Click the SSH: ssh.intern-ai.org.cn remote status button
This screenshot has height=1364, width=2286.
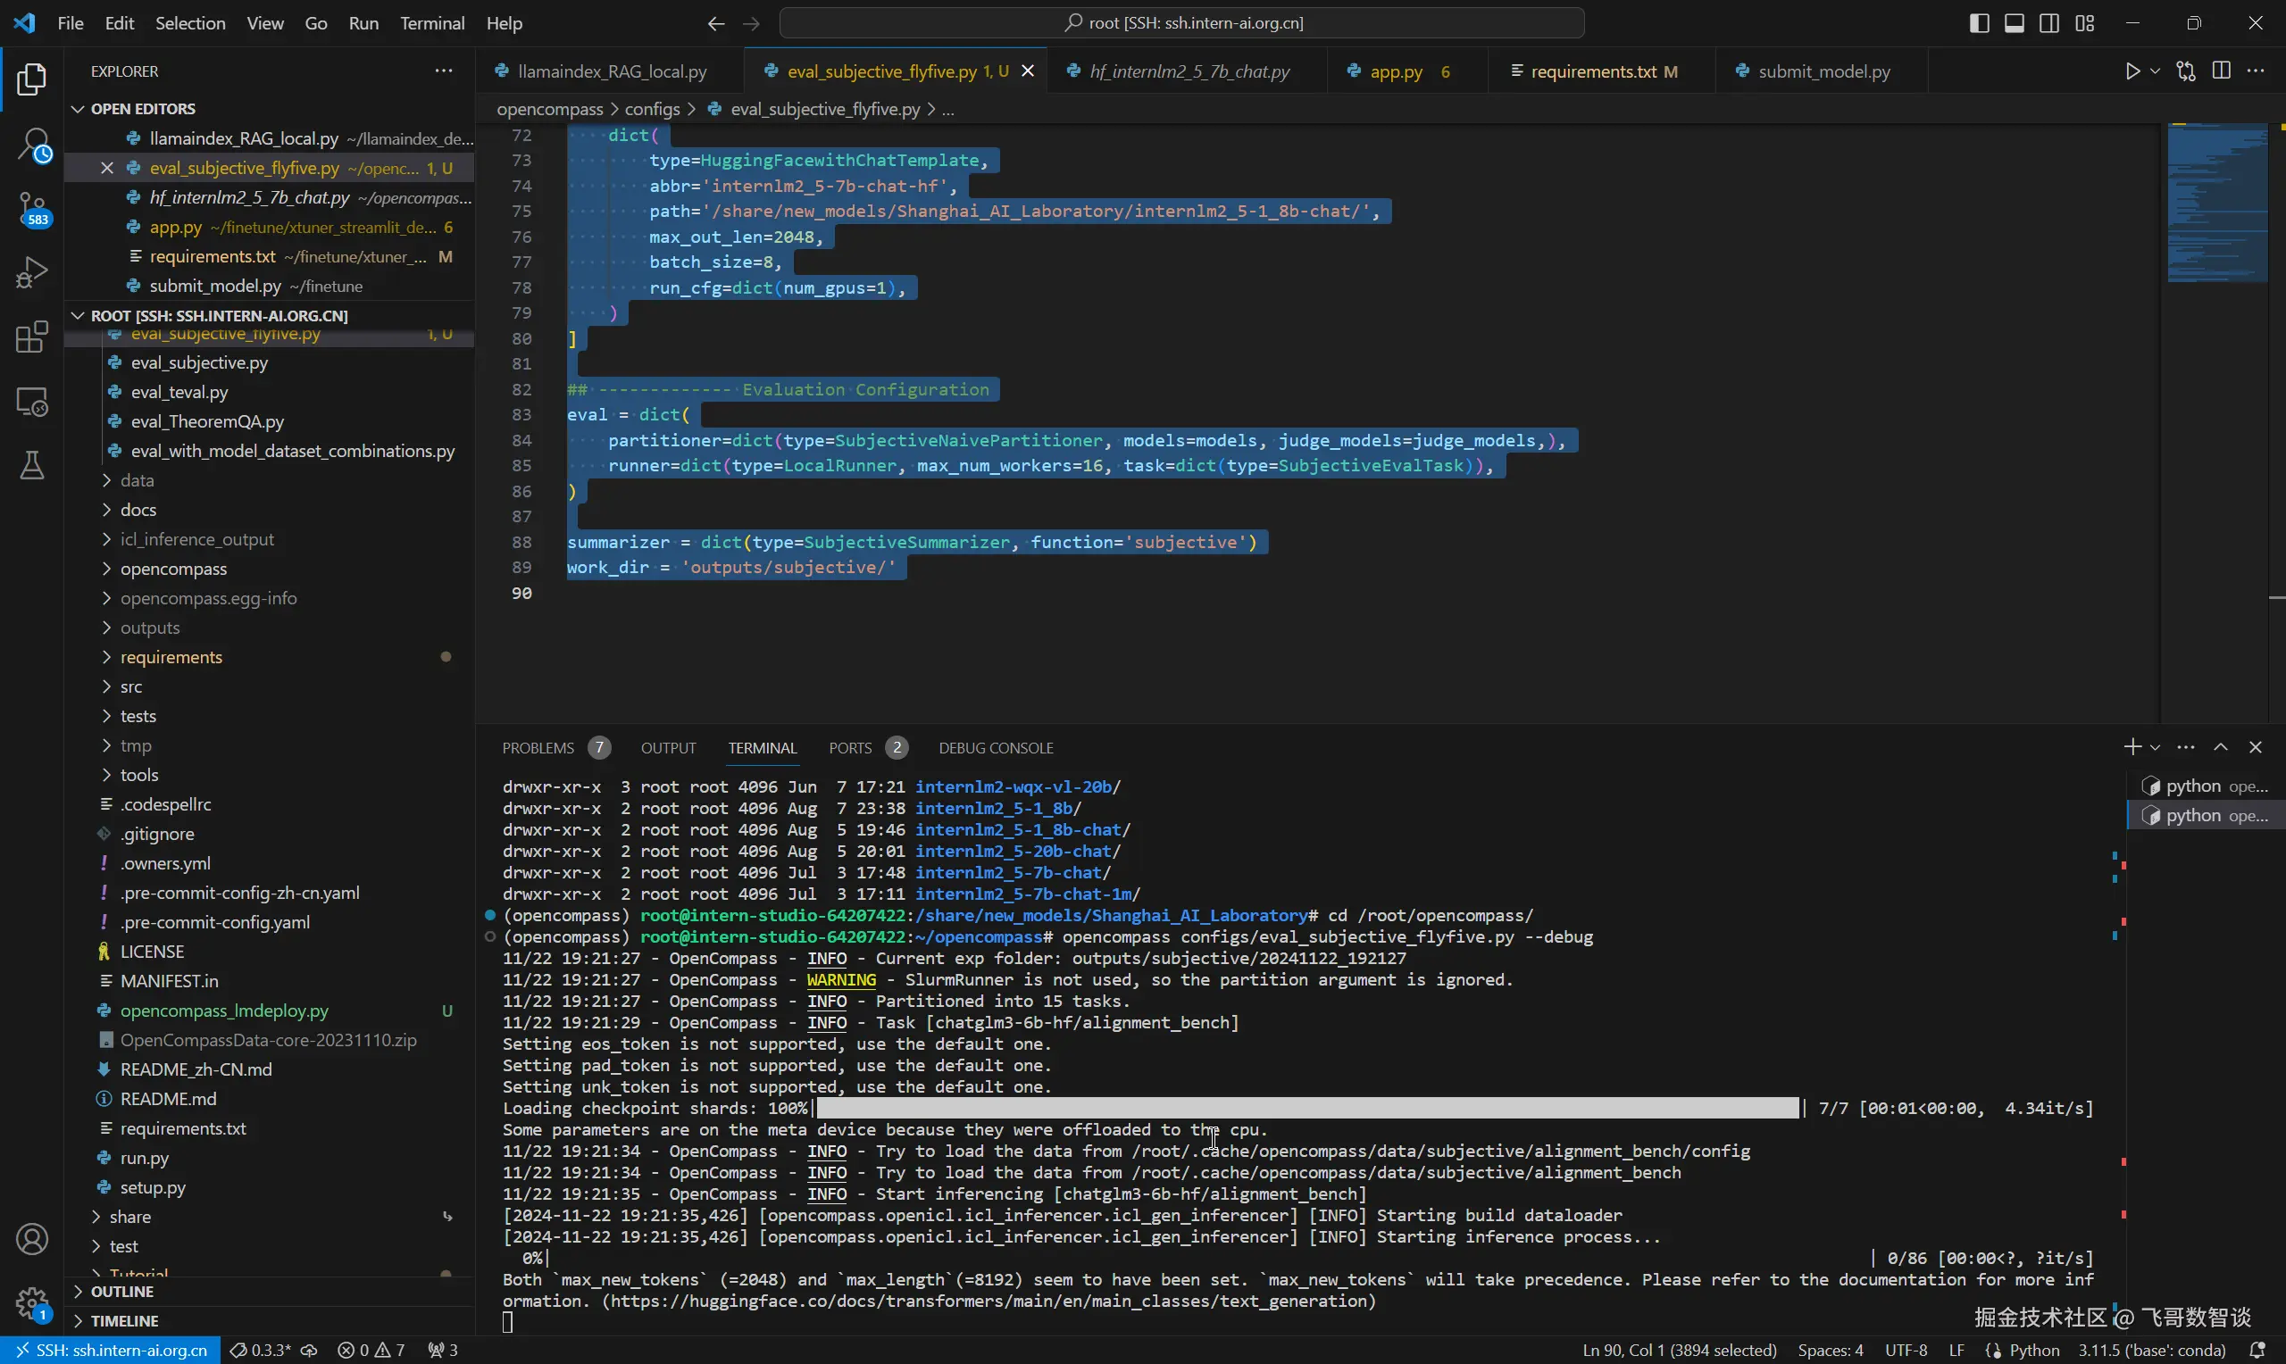point(111,1351)
